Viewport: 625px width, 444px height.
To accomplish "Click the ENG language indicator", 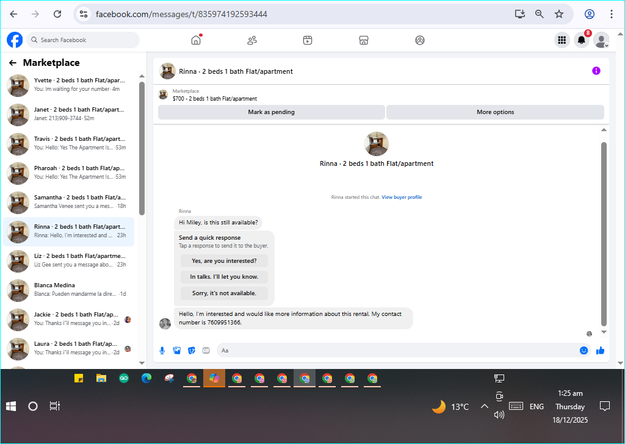I will pyautogui.click(x=536, y=407).
